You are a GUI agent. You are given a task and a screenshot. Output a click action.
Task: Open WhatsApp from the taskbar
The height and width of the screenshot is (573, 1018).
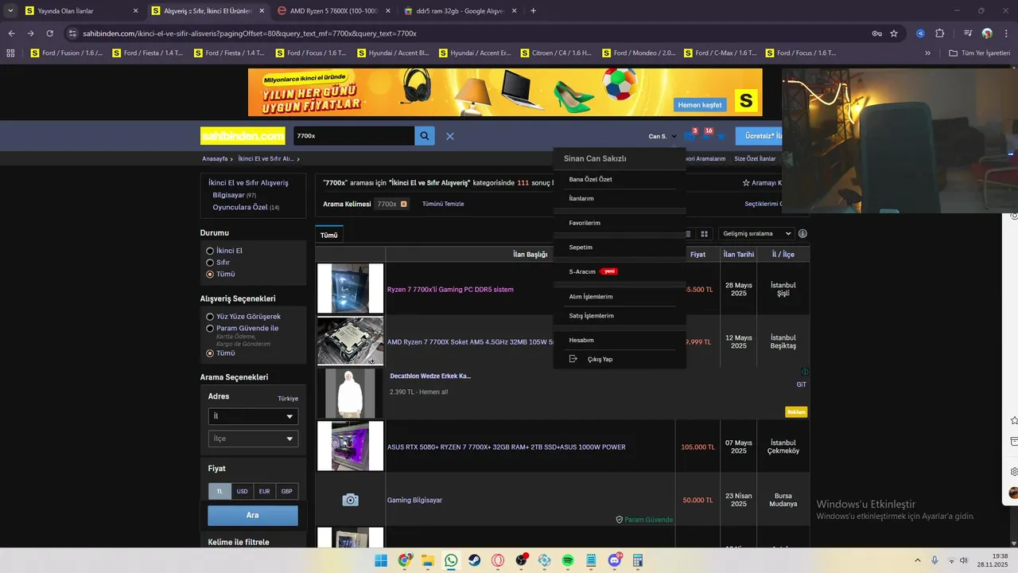tap(452, 560)
